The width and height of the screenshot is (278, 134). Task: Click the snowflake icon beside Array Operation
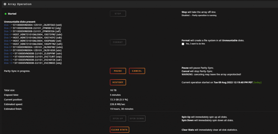5,4
